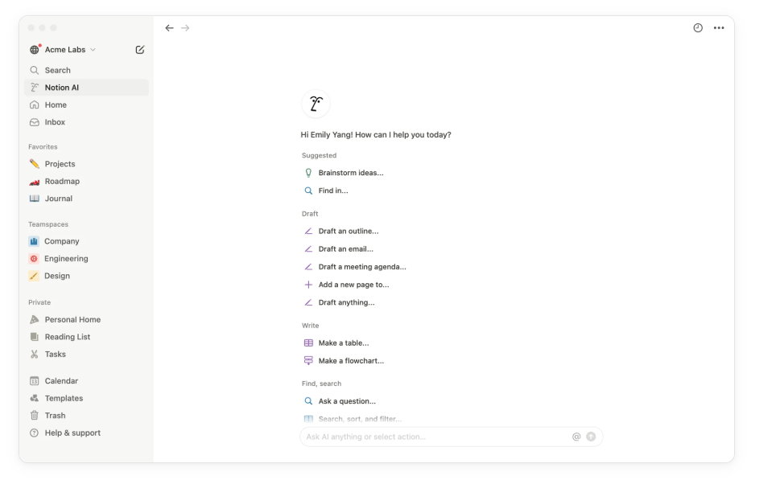The image size is (759, 480).
Task: Open the Reading List private page
Action: tap(86, 337)
